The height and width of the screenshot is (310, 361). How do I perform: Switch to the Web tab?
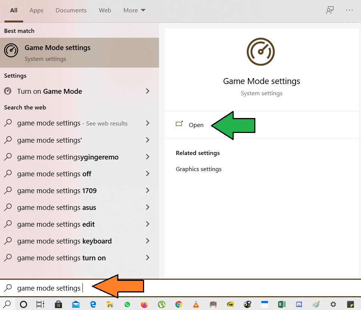pos(105,10)
